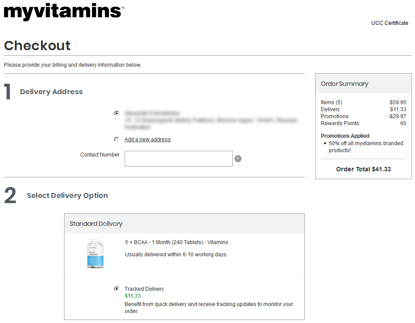The image size is (415, 323).
Task: Click the Select Delivery Option heading
Action: (67, 195)
